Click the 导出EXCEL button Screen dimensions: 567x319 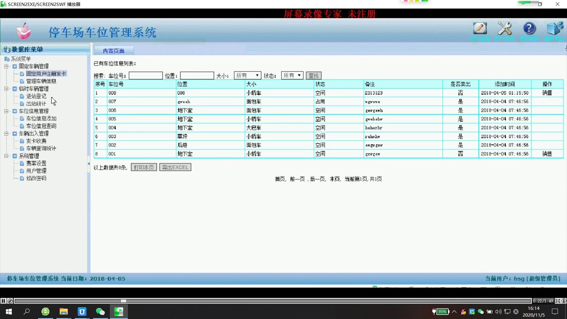[175, 167]
